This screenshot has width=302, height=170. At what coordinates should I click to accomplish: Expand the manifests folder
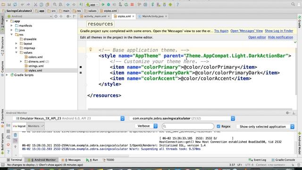(11, 25)
